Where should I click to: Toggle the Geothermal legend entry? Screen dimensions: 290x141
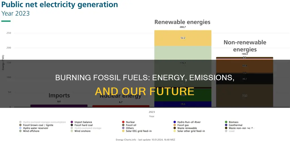point(234,125)
